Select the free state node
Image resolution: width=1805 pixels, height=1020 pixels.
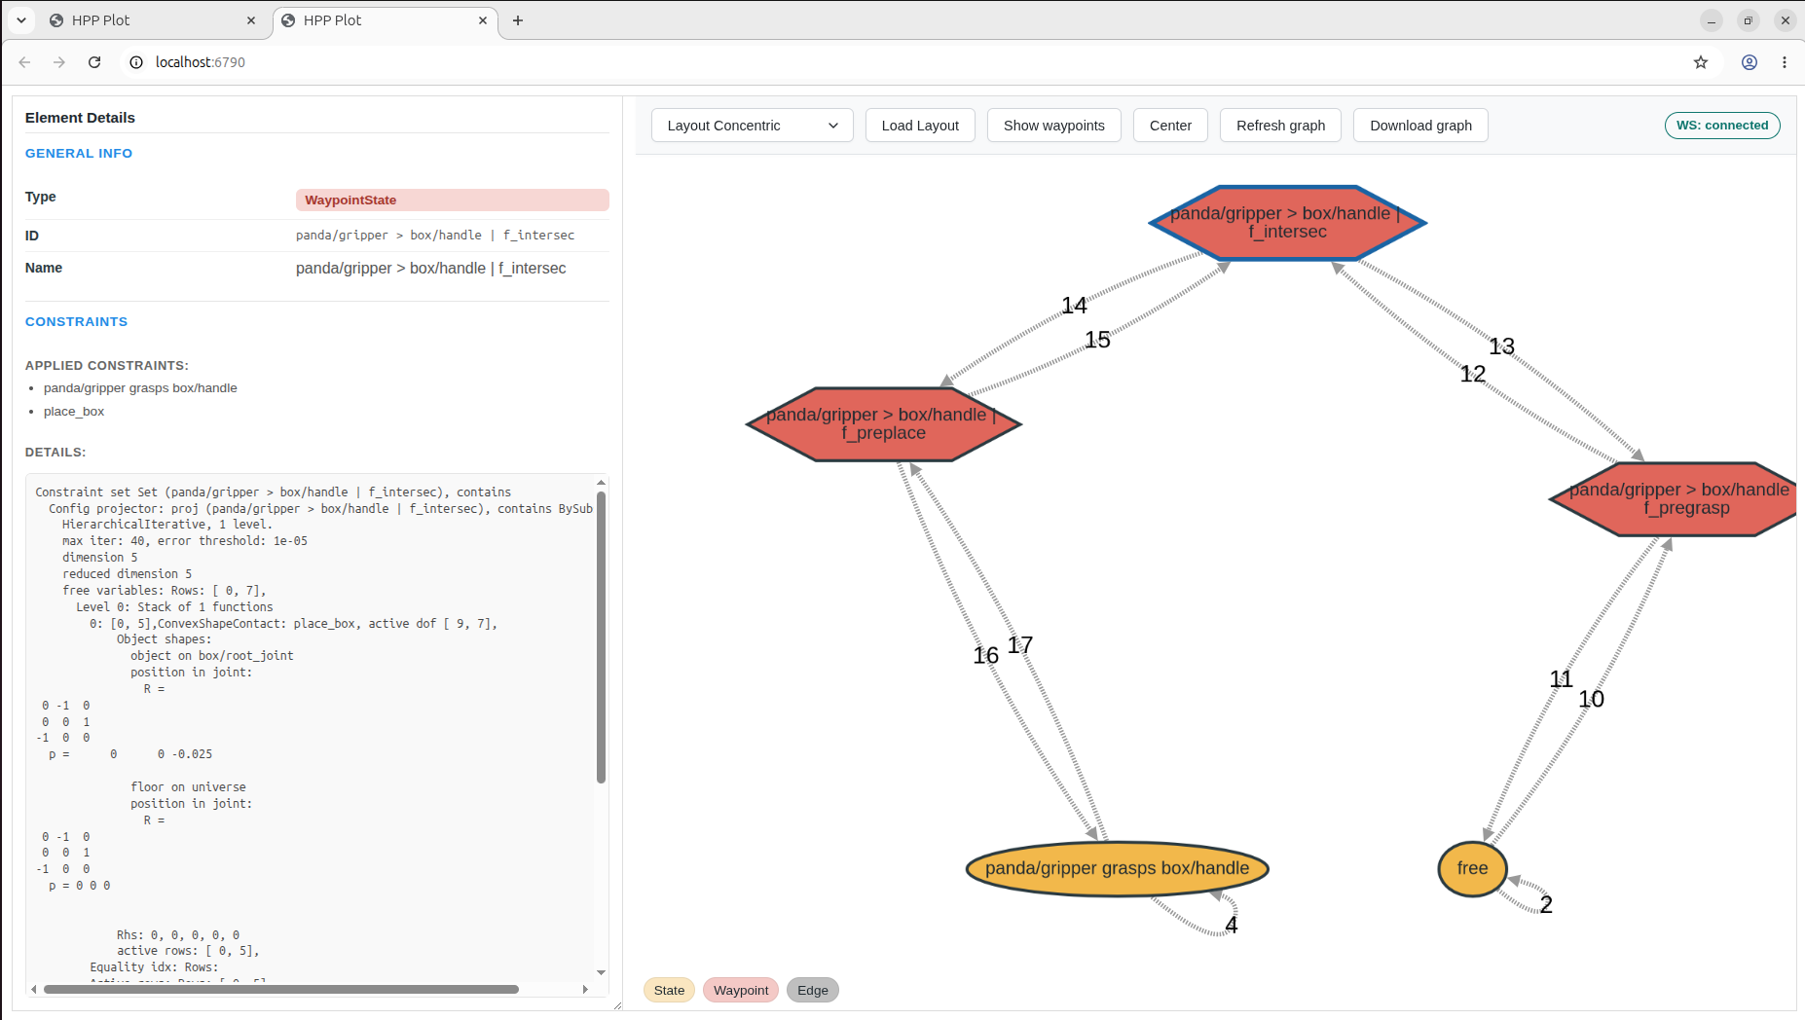point(1472,868)
